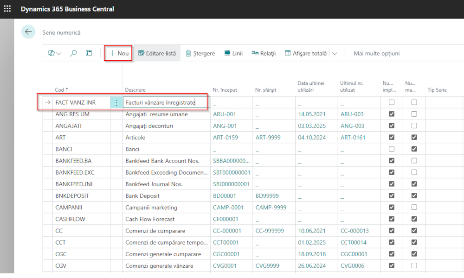
Task: Click the Linii lines icon
Action: coord(227,53)
